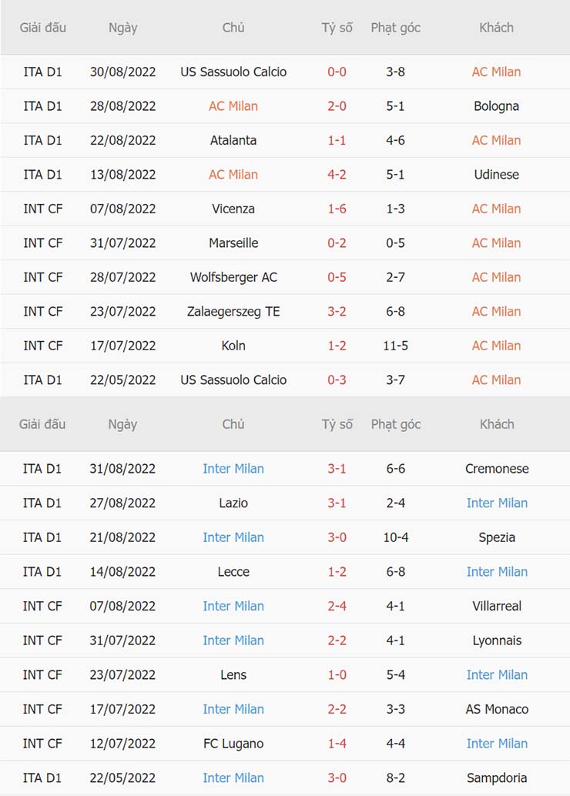The width and height of the screenshot is (570, 796).
Task: Click the Koln team name
Action: (x=233, y=346)
